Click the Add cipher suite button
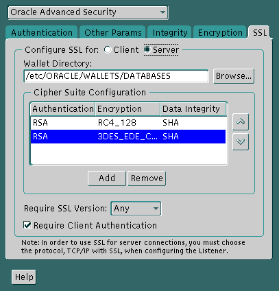 107,178
